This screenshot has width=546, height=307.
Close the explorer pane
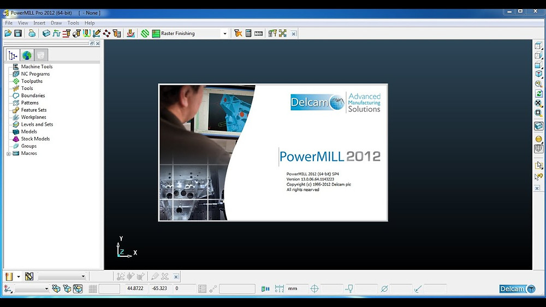[98, 44]
